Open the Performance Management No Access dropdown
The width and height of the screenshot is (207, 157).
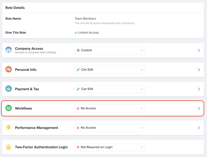pos(110,128)
